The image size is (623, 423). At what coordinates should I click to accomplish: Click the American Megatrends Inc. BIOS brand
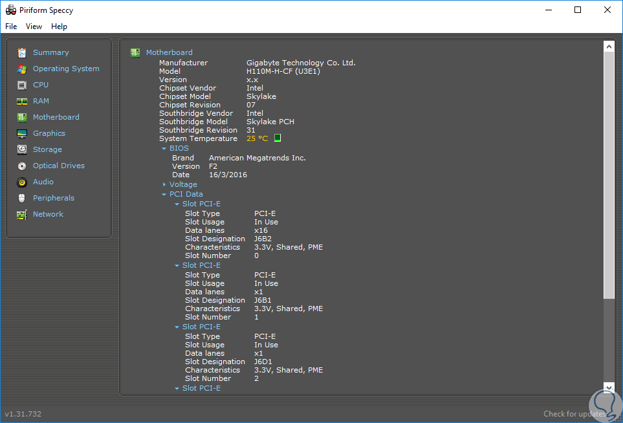(x=257, y=158)
